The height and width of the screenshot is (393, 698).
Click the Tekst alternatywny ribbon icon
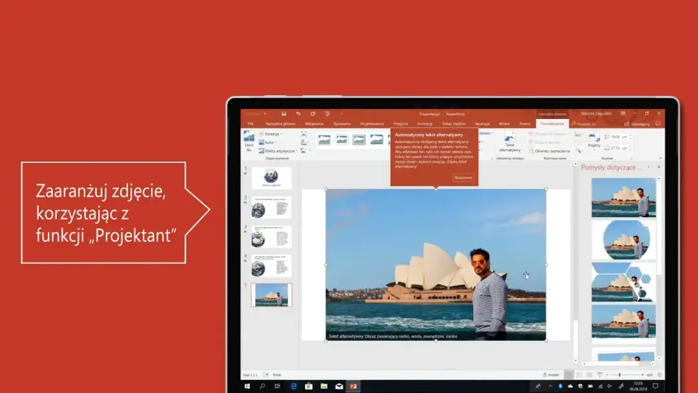pos(510,142)
